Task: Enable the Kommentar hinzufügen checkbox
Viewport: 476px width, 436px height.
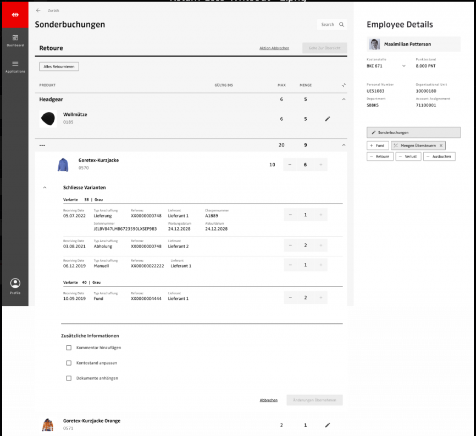Action: [69, 348]
